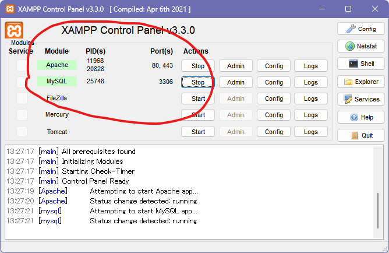Open the MySQL Config menu
389x253 pixels.
(x=274, y=82)
